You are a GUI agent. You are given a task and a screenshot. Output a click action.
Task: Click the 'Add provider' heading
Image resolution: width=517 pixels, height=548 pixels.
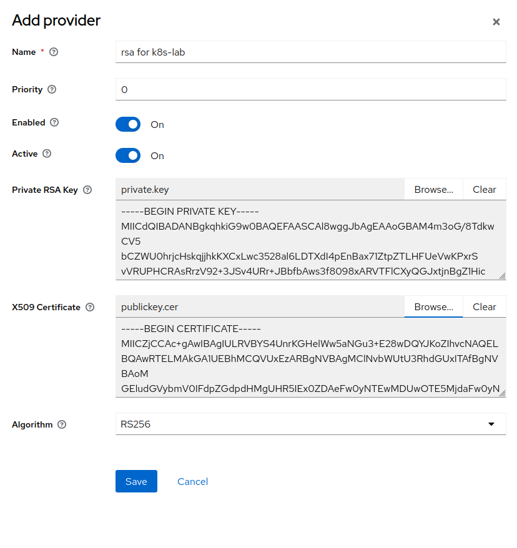point(56,20)
